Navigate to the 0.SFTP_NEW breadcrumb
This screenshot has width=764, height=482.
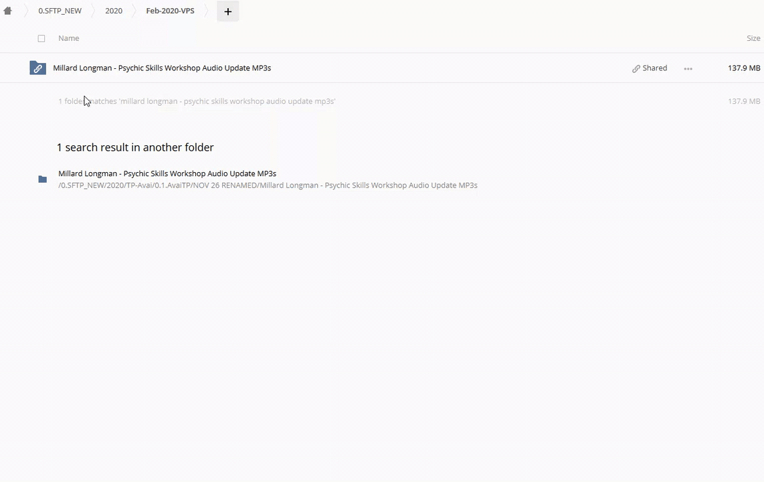[60, 11]
